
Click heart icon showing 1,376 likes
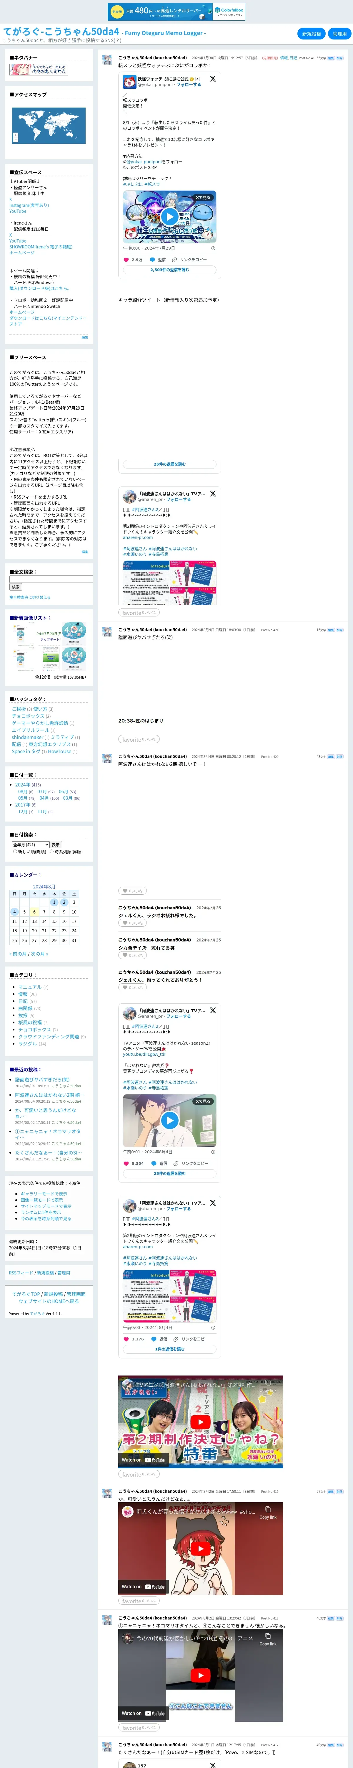tap(126, 1339)
